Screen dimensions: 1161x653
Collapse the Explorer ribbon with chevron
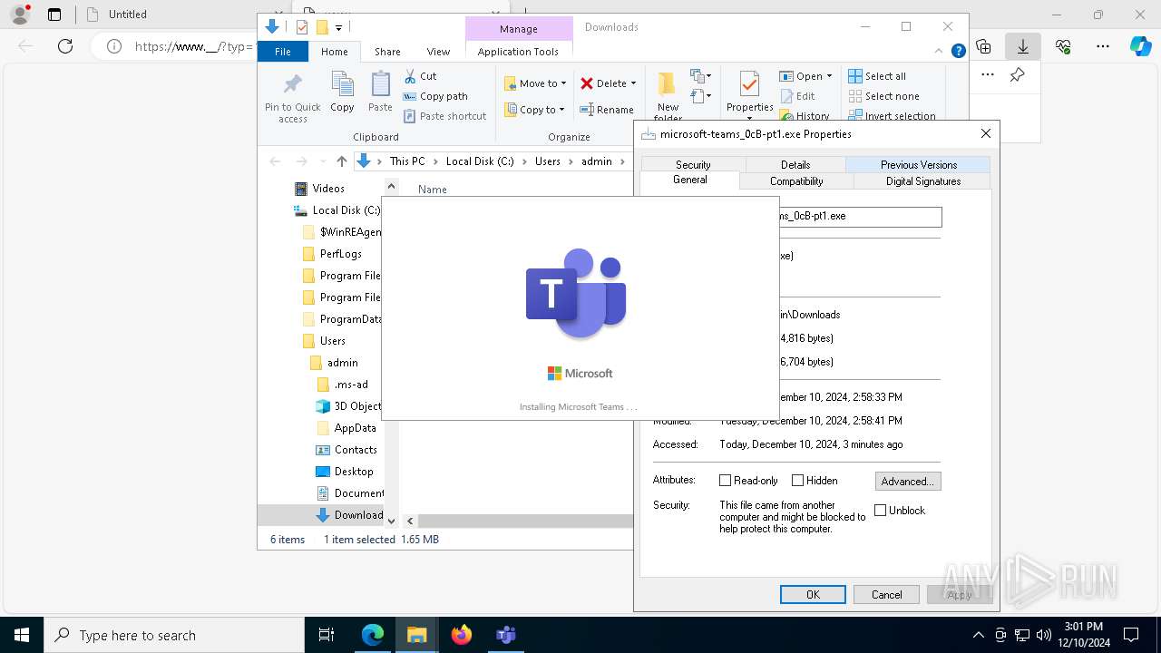pyautogui.click(x=940, y=52)
